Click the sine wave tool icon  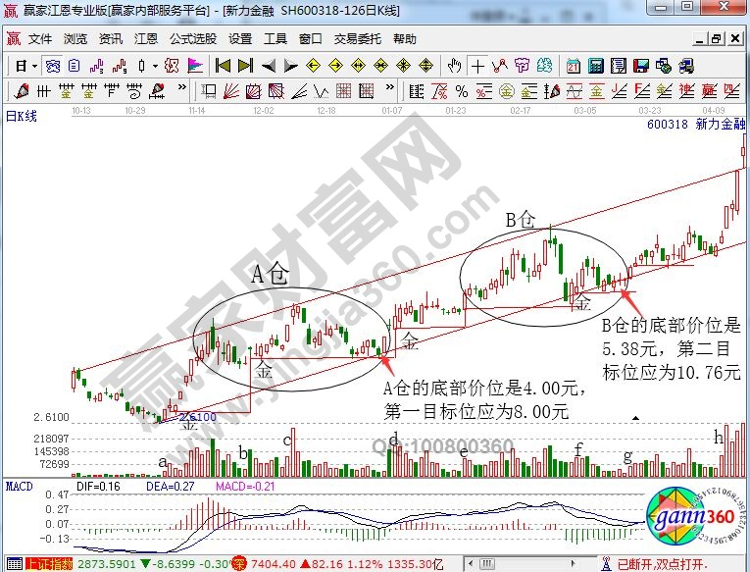(x=574, y=90)
